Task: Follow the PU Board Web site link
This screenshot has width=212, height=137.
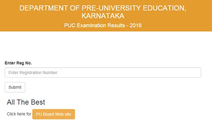Action: click(x=53, y=114)
